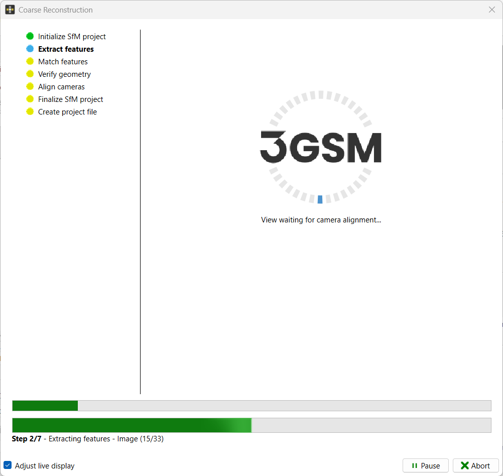This screenshot has width=503, height=476.
Task: Select the 'Create project file' step label
Action: pos(67,112)
